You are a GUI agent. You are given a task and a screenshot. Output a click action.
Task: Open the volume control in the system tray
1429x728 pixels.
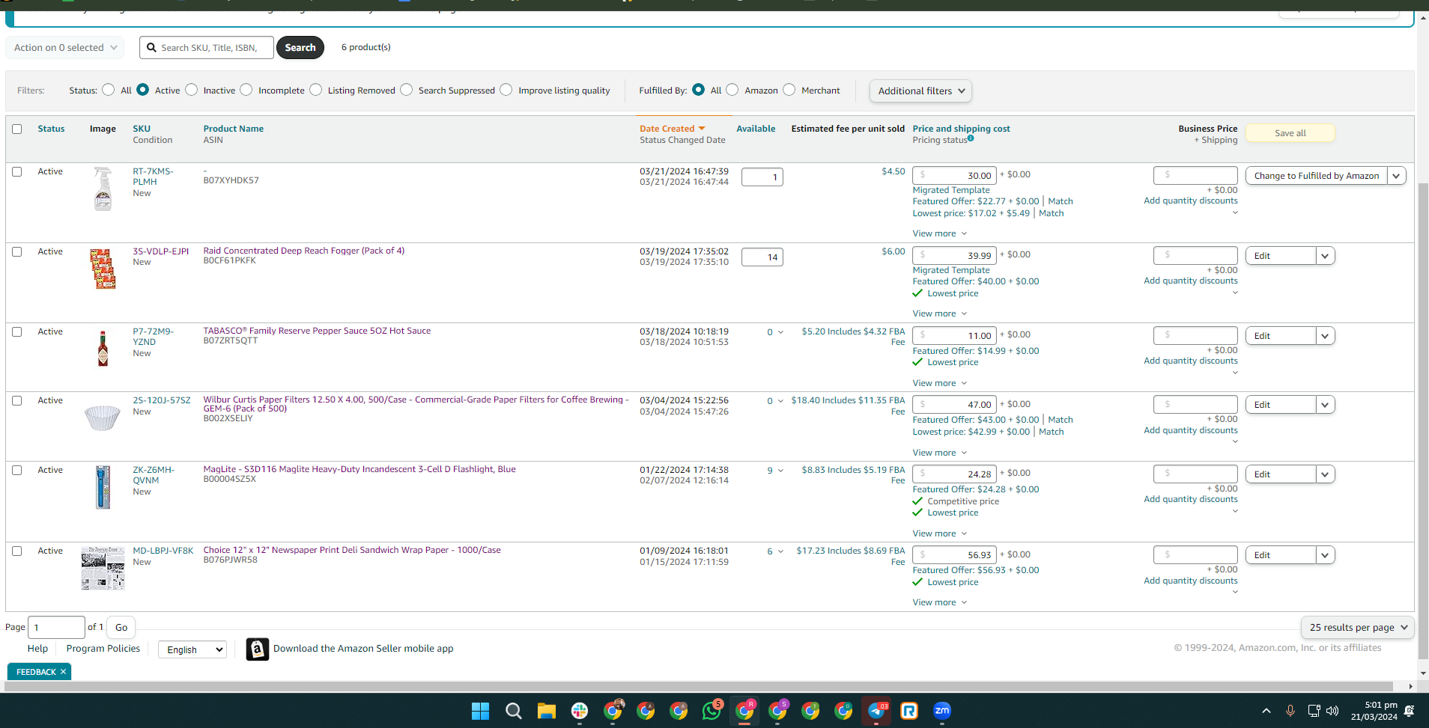click(x=1332, y=711)
